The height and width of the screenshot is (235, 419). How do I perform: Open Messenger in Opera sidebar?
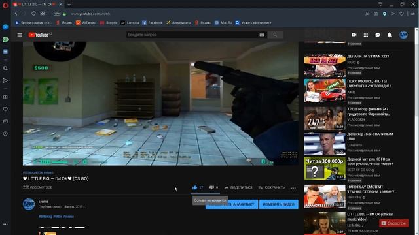point(5,27)
